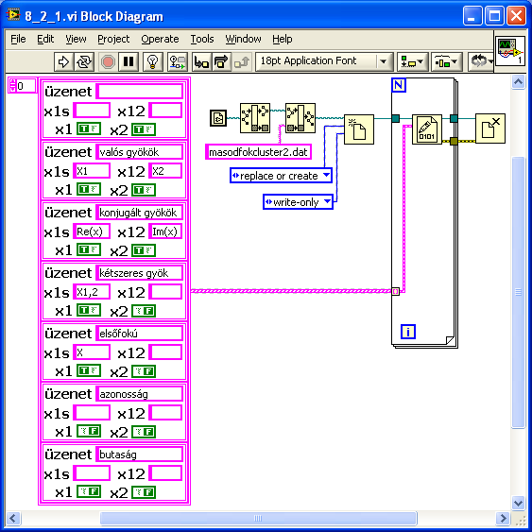
Task: Open the 18pt Application Font dropdown
Action: (x=324, y=61)
